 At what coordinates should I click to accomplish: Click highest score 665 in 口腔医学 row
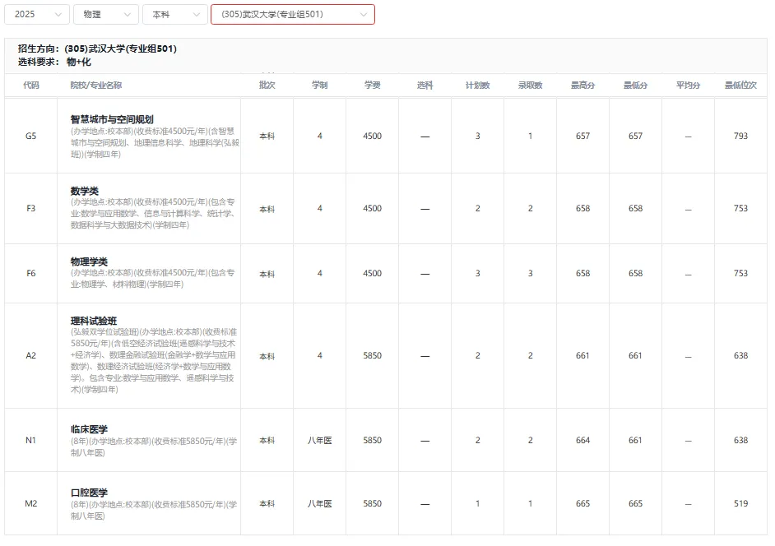click(x=582, y=503)
